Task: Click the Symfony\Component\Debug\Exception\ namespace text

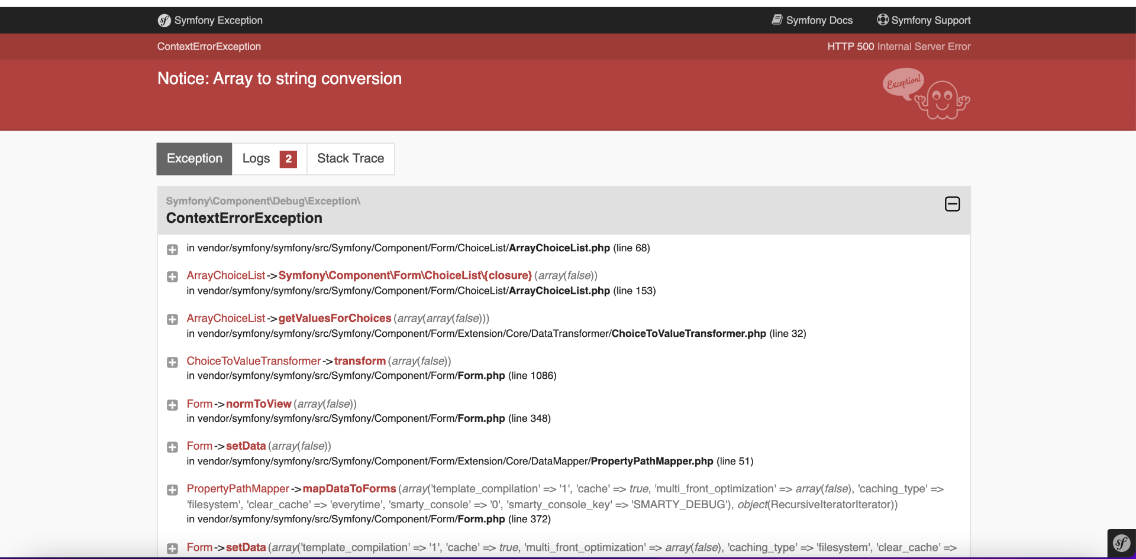Action: (x=263, y=201)
